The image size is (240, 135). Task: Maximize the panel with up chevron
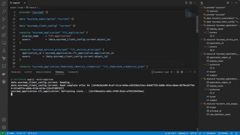pos(190,72)
